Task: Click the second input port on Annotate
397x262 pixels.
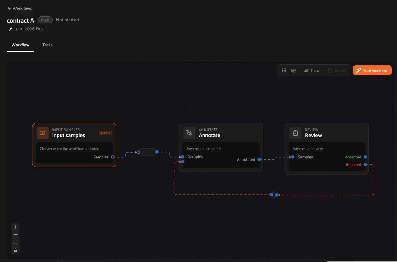Action: (183, 162)
